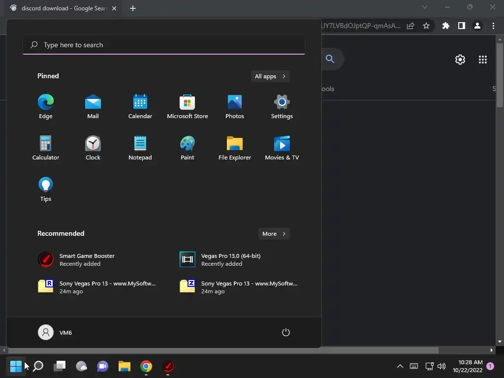Open Task View on taskbar
This screenshot has width=504, height=378.
click(60, 366)
